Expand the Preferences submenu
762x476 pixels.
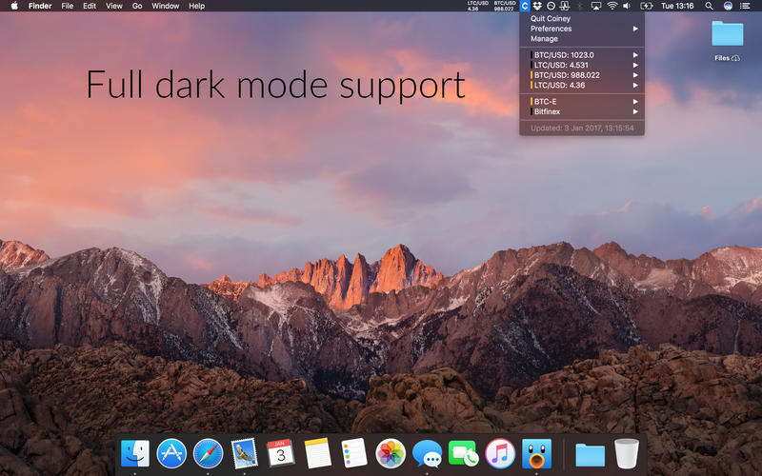tap(582, 29)
